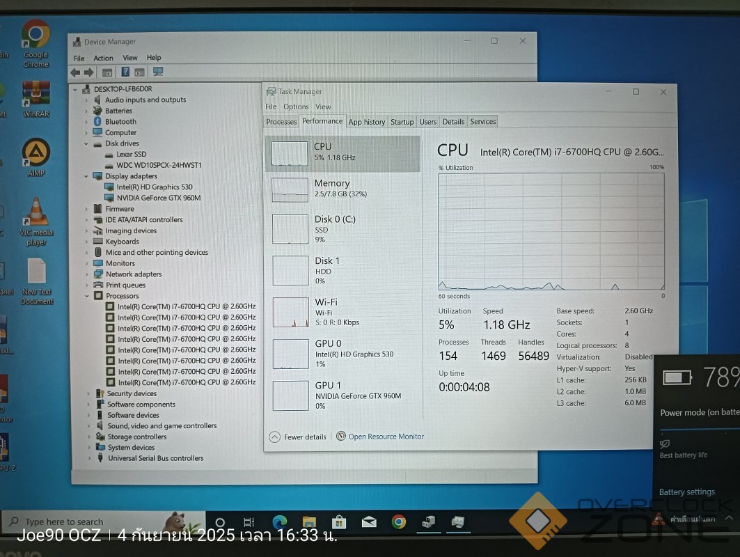This screenshot has width=740, height=557.
Task: Select Disk 1 HDD performance item
Action: point(343,270)
